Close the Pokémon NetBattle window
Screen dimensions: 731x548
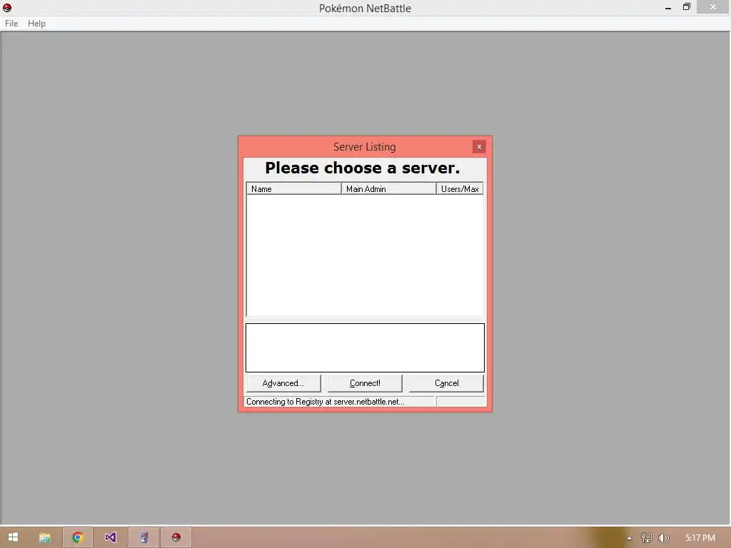click(x=713, y=7)
